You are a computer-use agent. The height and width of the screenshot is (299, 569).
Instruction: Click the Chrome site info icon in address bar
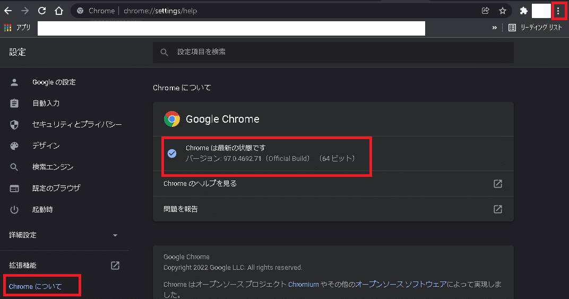[80, 11]
